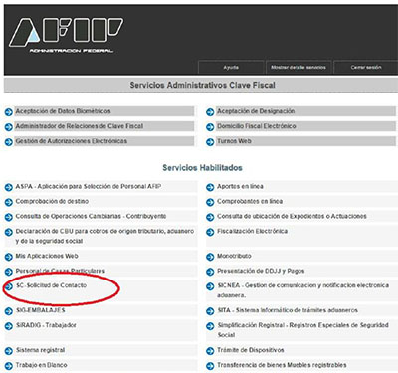Click arrow icon beside Sistema registral
The height and width of the screenshot is (373, 398).
9,351
